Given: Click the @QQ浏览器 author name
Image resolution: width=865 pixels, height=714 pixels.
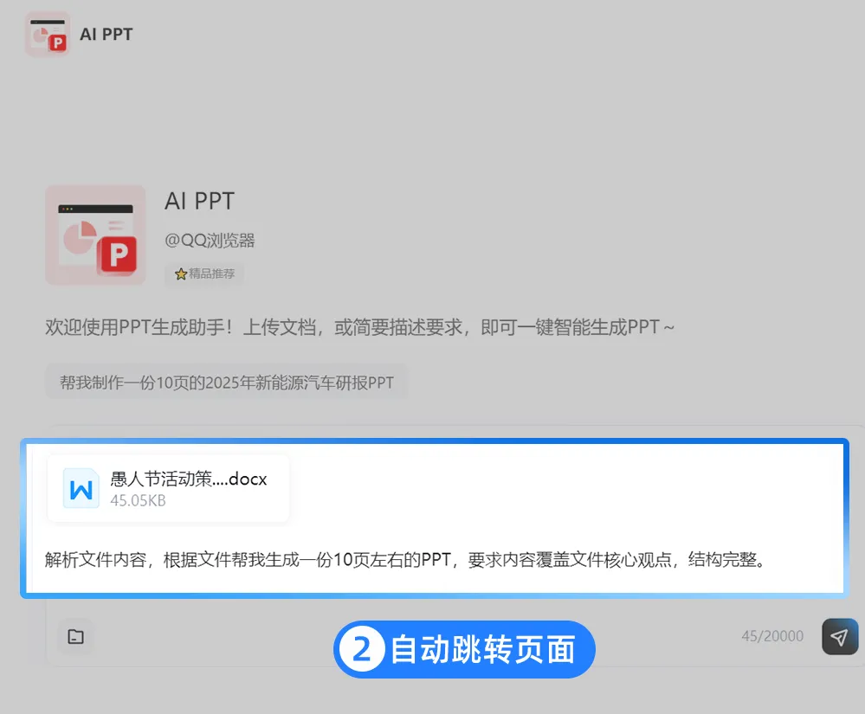Looking at the screenshot, I should [210, 241].
